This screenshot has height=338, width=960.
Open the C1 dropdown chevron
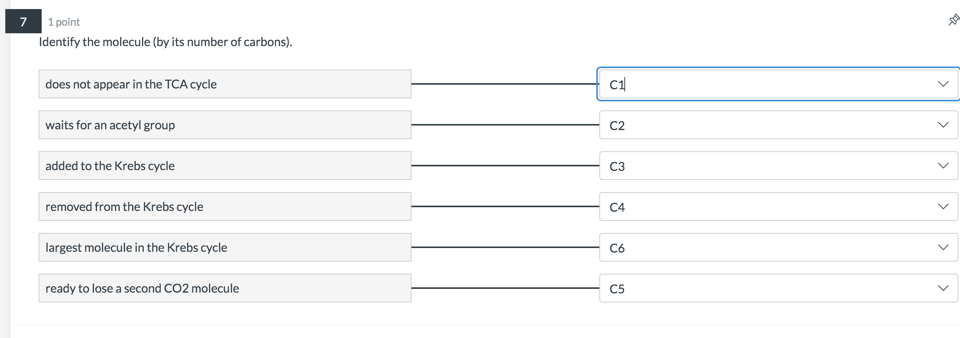click(943, 84)
